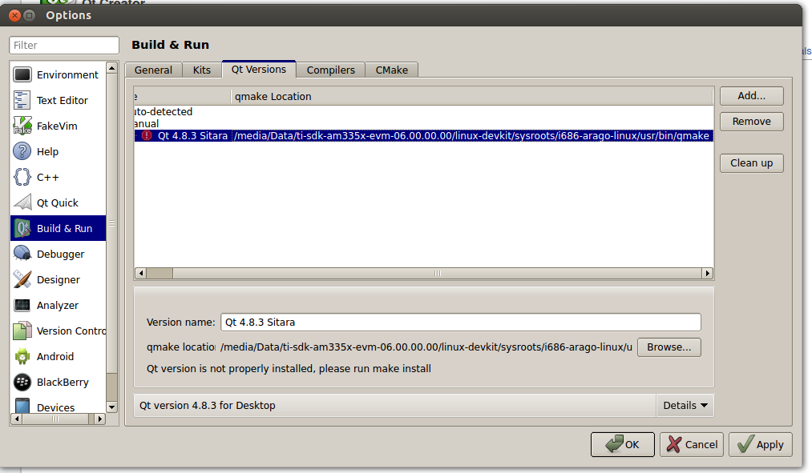Click the qmake path in the selected row

click(472, 135)
